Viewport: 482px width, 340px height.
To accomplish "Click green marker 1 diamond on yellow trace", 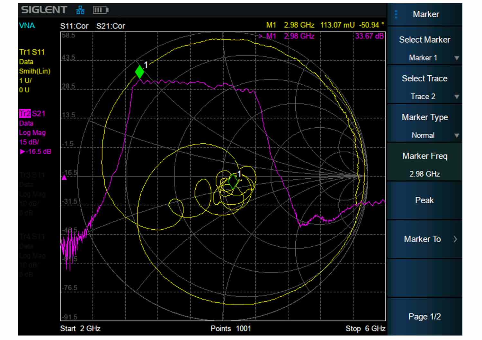I will 139,72.
